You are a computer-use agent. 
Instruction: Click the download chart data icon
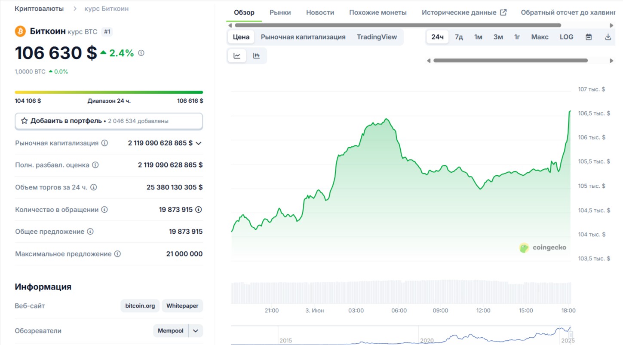coord(608,37)
